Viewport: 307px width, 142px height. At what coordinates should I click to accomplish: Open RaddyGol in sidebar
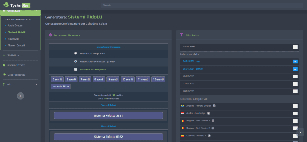tap(13, 39)
